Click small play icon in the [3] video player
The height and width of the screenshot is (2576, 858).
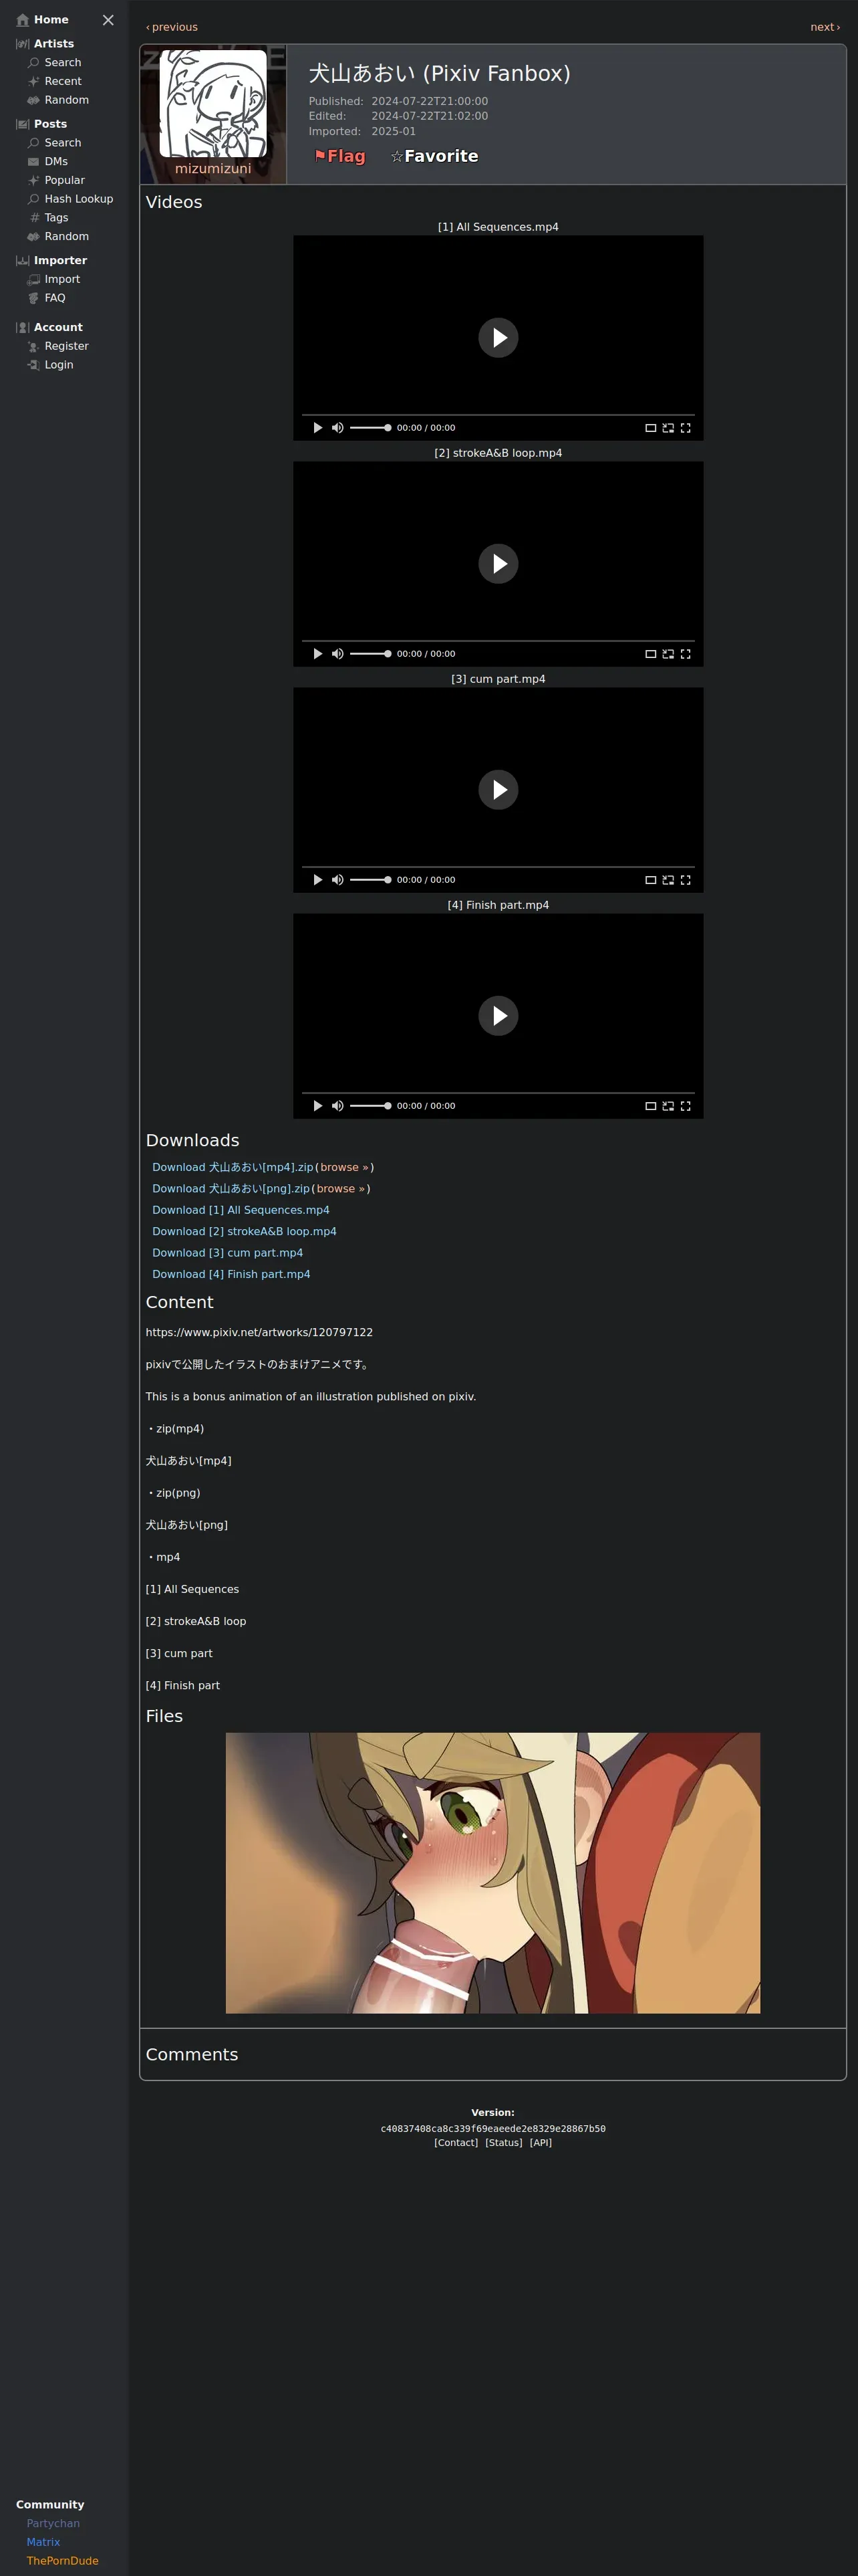coord(317,880)
